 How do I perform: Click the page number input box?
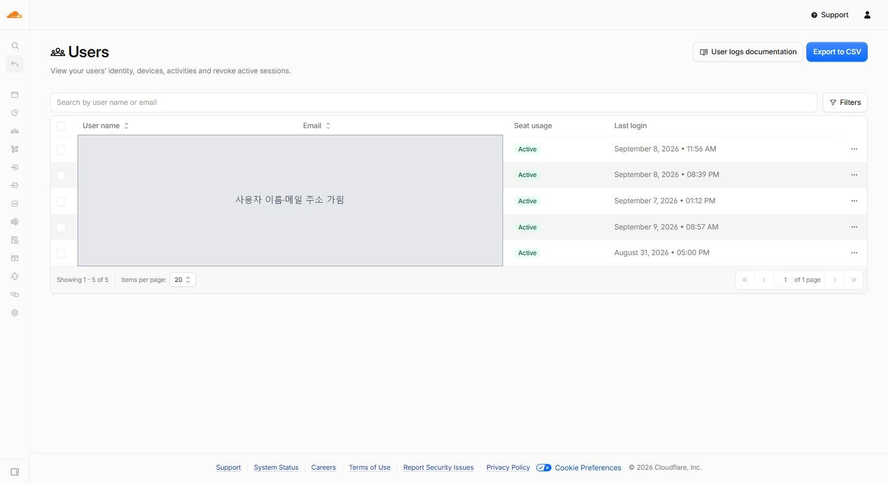click(785, 280)
